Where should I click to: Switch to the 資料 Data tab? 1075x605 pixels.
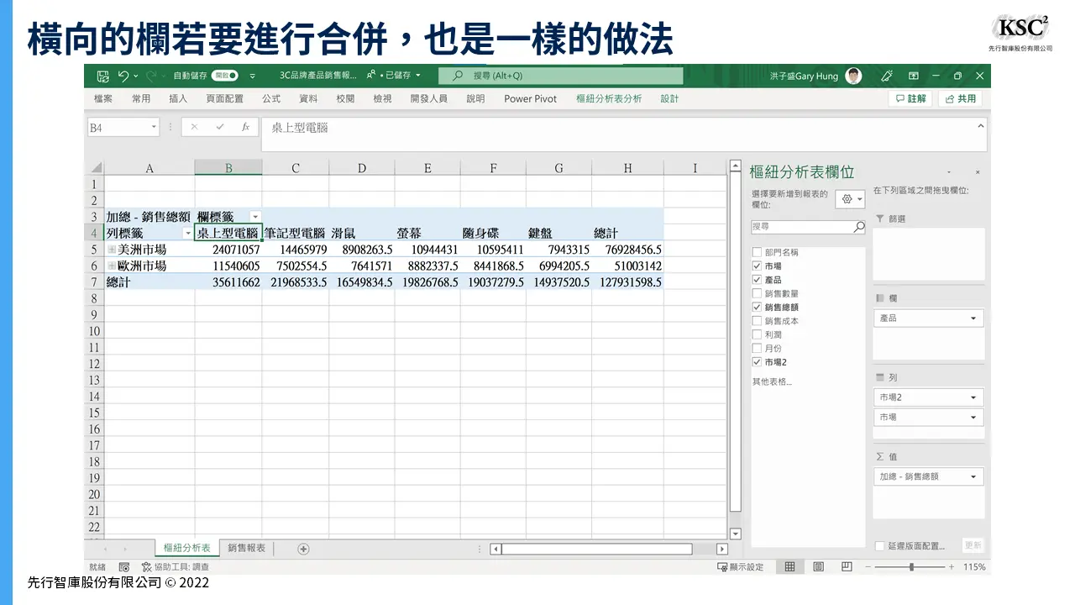pos(308,98)
